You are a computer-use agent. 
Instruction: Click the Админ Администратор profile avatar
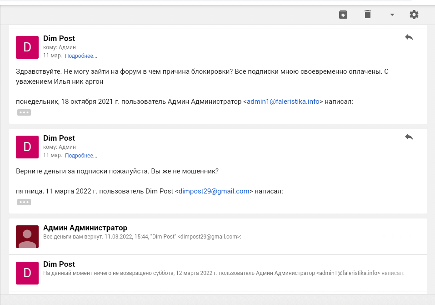point(27,237)
